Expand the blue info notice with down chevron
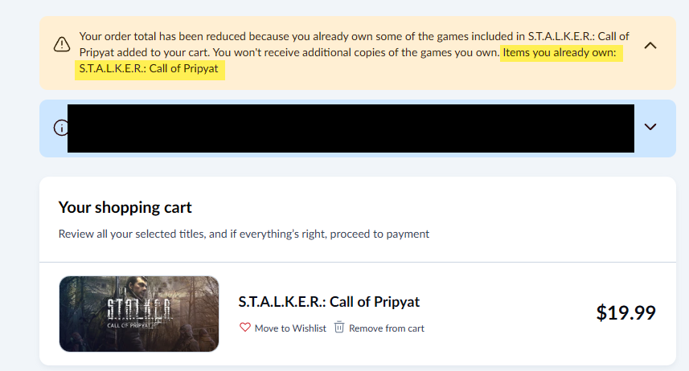Viewport: 689px width, 371px height. (x=650, y=127)
